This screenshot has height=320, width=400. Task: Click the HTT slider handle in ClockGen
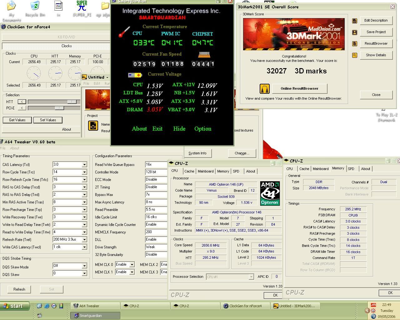coord(72,102)
